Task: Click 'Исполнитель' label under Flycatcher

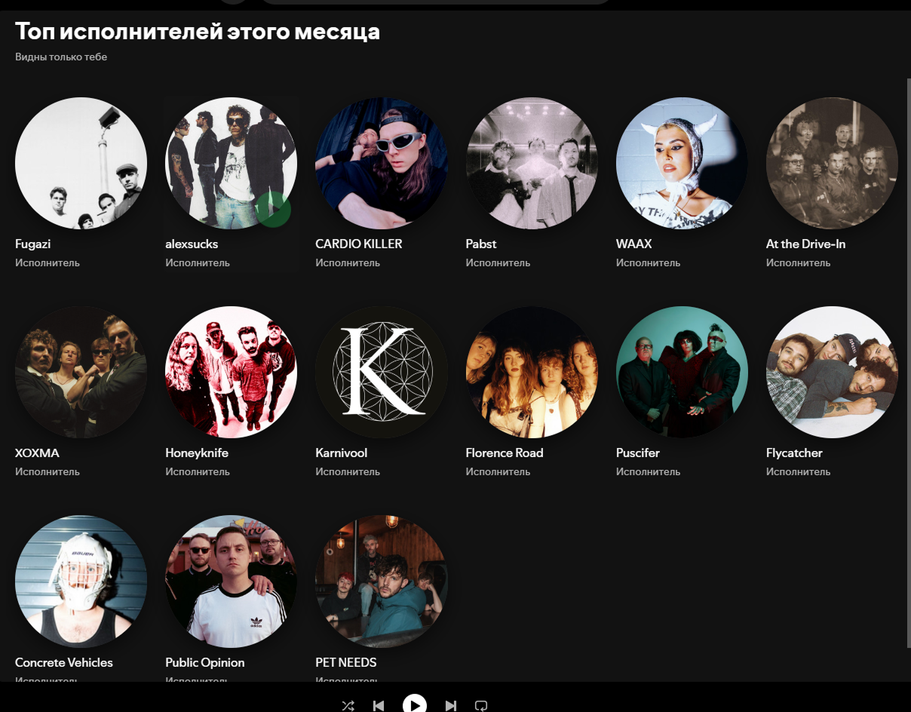Action: [x=799, y=471]
